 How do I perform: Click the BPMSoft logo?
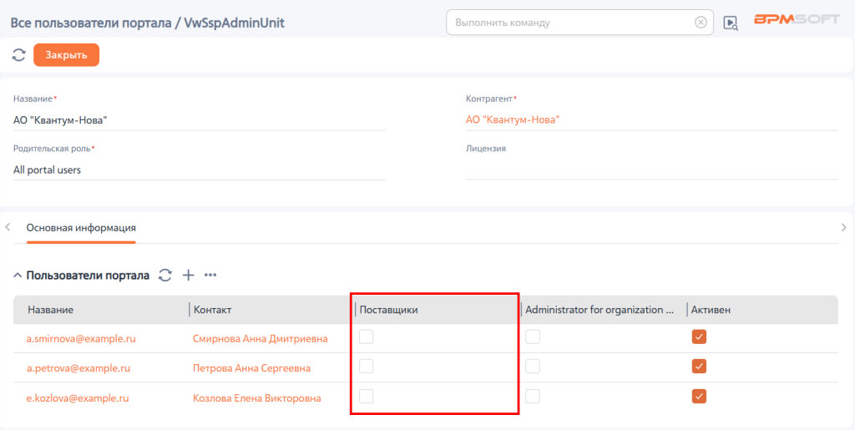pyautogui.click(x=797, y=19)
